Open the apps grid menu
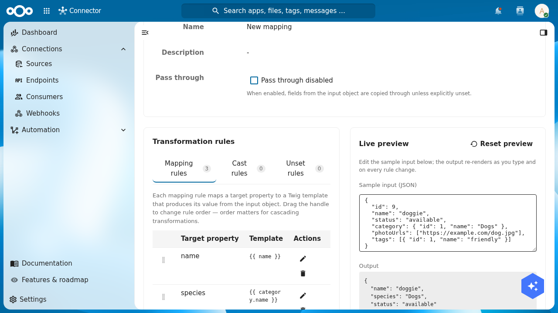Viewport: 558px width, 313px height. click(x=47, y=11)
